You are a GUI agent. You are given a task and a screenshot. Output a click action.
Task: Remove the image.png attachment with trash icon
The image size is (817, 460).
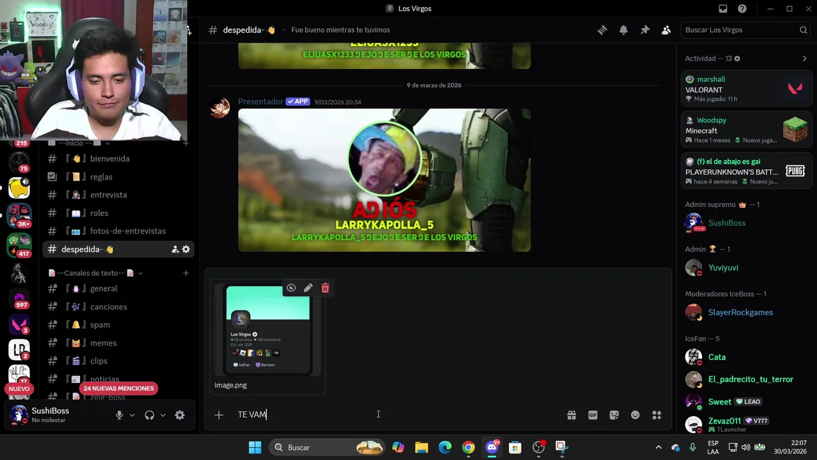tap(326, 288)
